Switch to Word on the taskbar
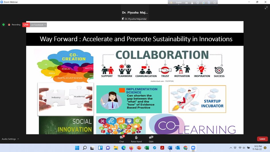Screen dimensions: 270x152 pyautogui.click(x=170, y=148)
